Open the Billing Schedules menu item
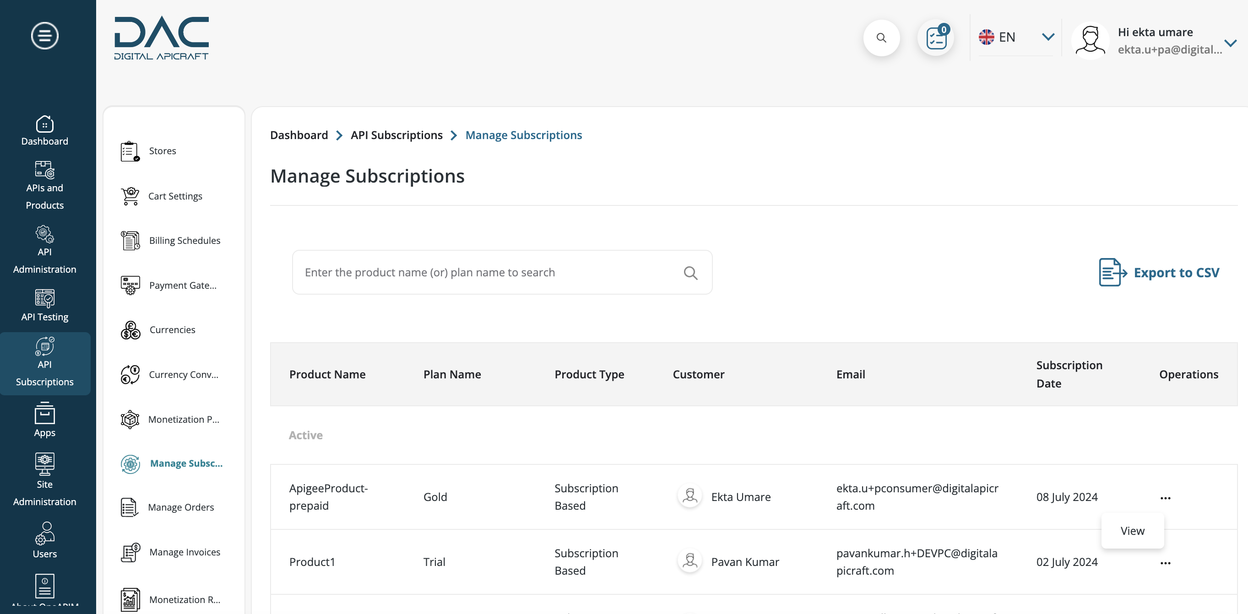The height and width of the screenshot is (614, 1248). [184, 241]
